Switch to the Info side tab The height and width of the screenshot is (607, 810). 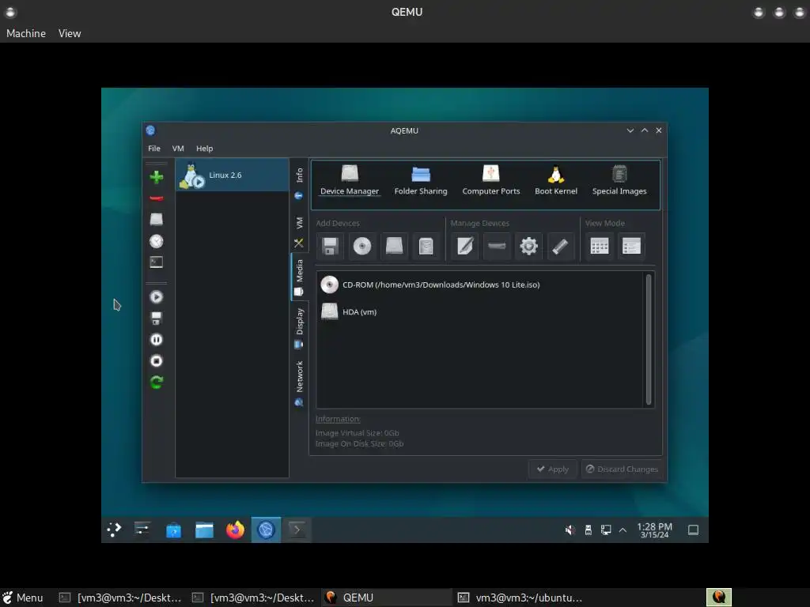click(299, 183)
